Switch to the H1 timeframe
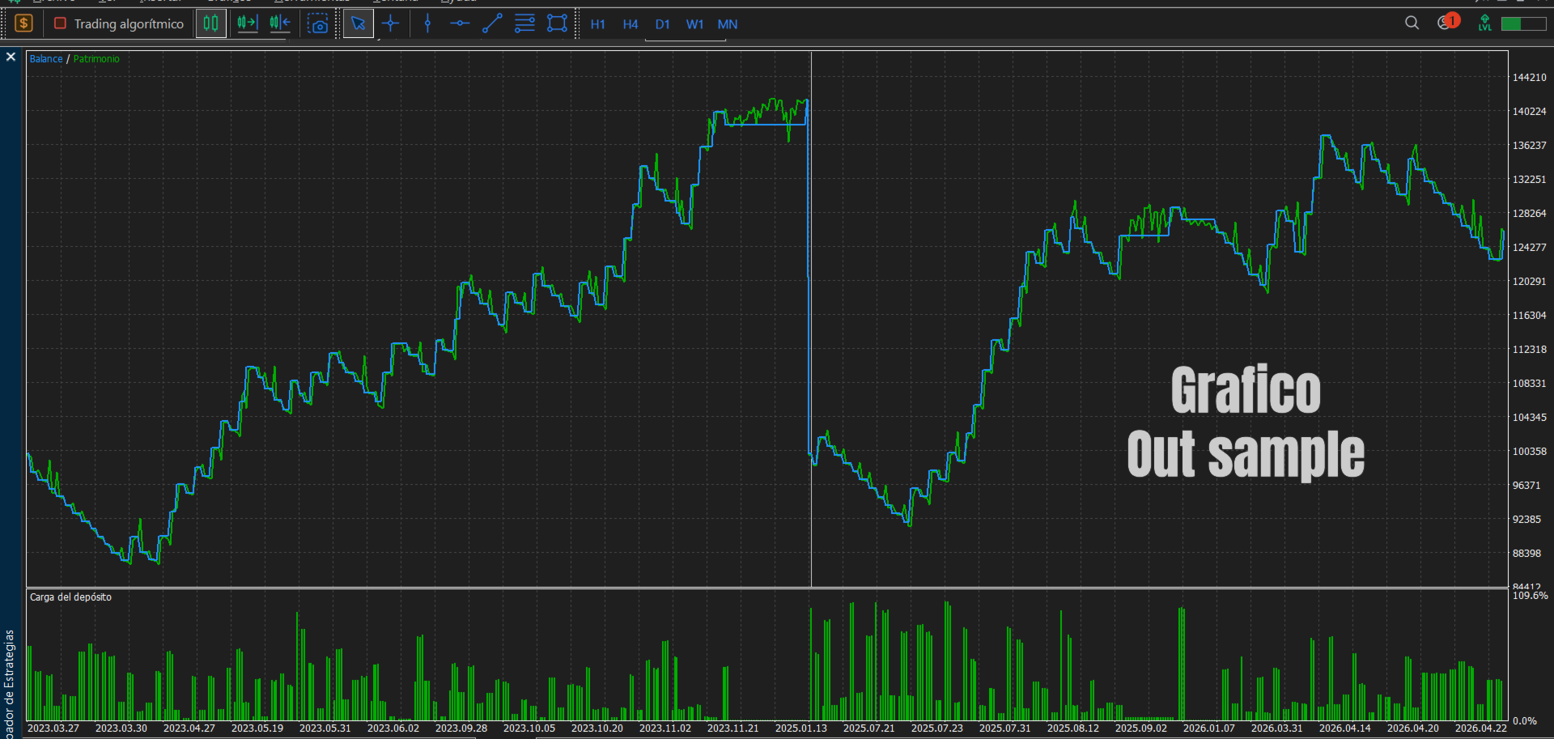1554x739 pixels. click(x=598, y=24)
